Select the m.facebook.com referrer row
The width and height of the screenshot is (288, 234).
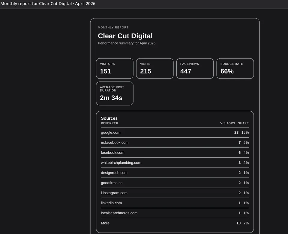tap(175, 142)
